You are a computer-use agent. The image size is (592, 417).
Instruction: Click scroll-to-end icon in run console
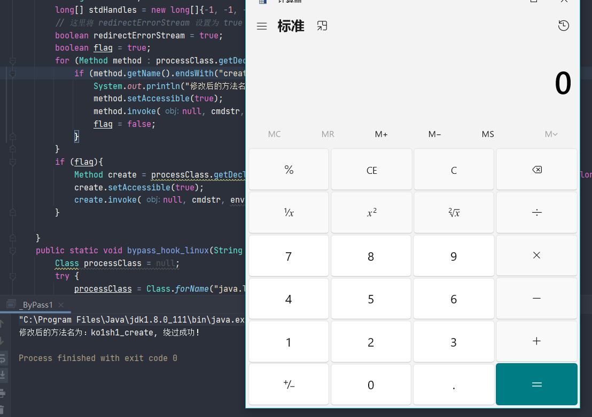coord(3,375)
